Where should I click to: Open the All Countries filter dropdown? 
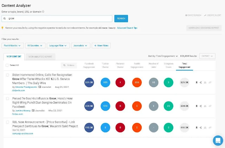click(x=35, y=45)
